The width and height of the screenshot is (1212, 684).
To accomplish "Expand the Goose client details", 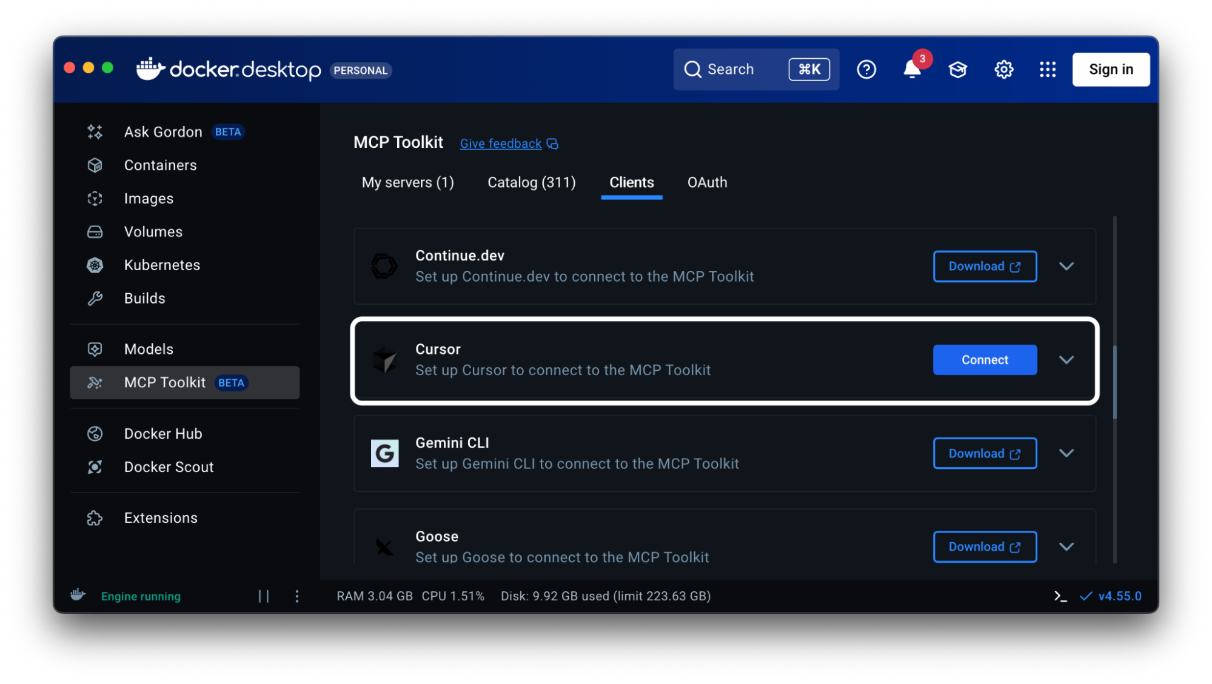I will (1066, 546).
